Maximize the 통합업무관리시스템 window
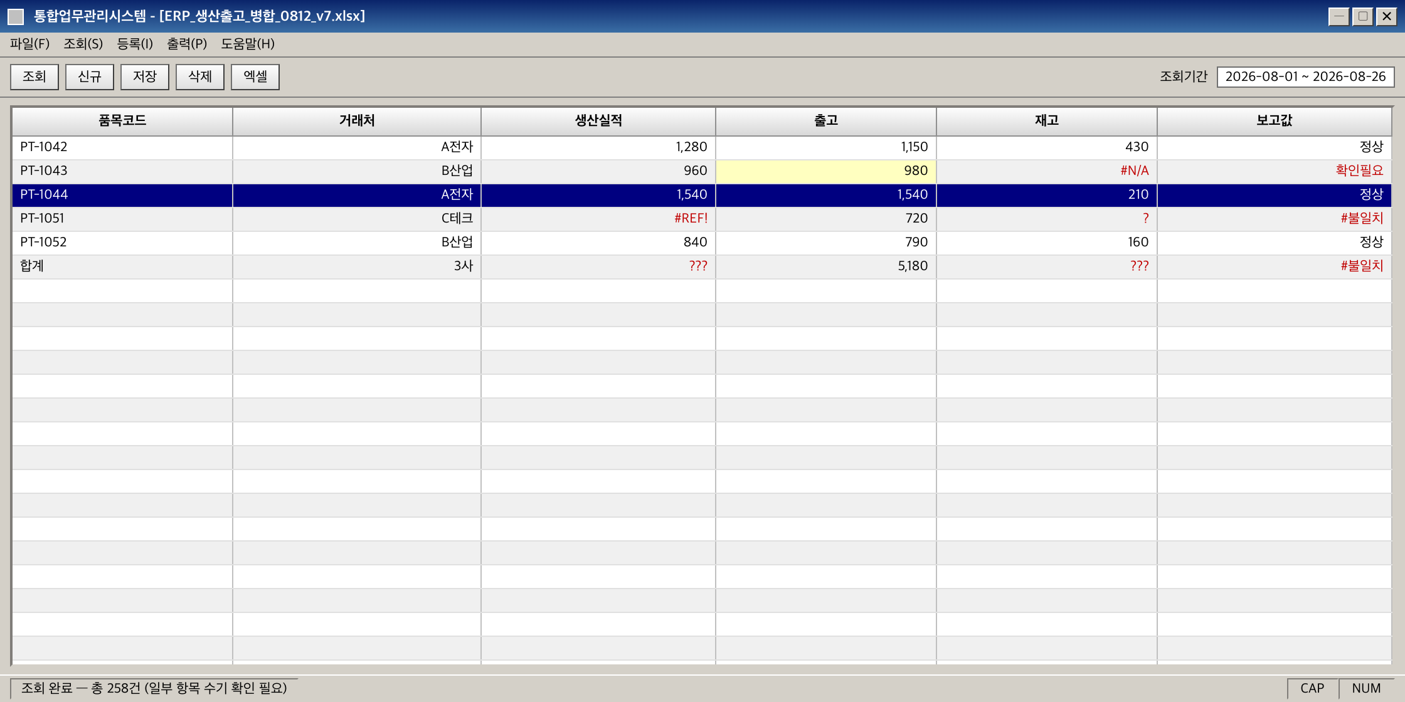This screenshot has height=702, width=1405. tap(1363, 16)
